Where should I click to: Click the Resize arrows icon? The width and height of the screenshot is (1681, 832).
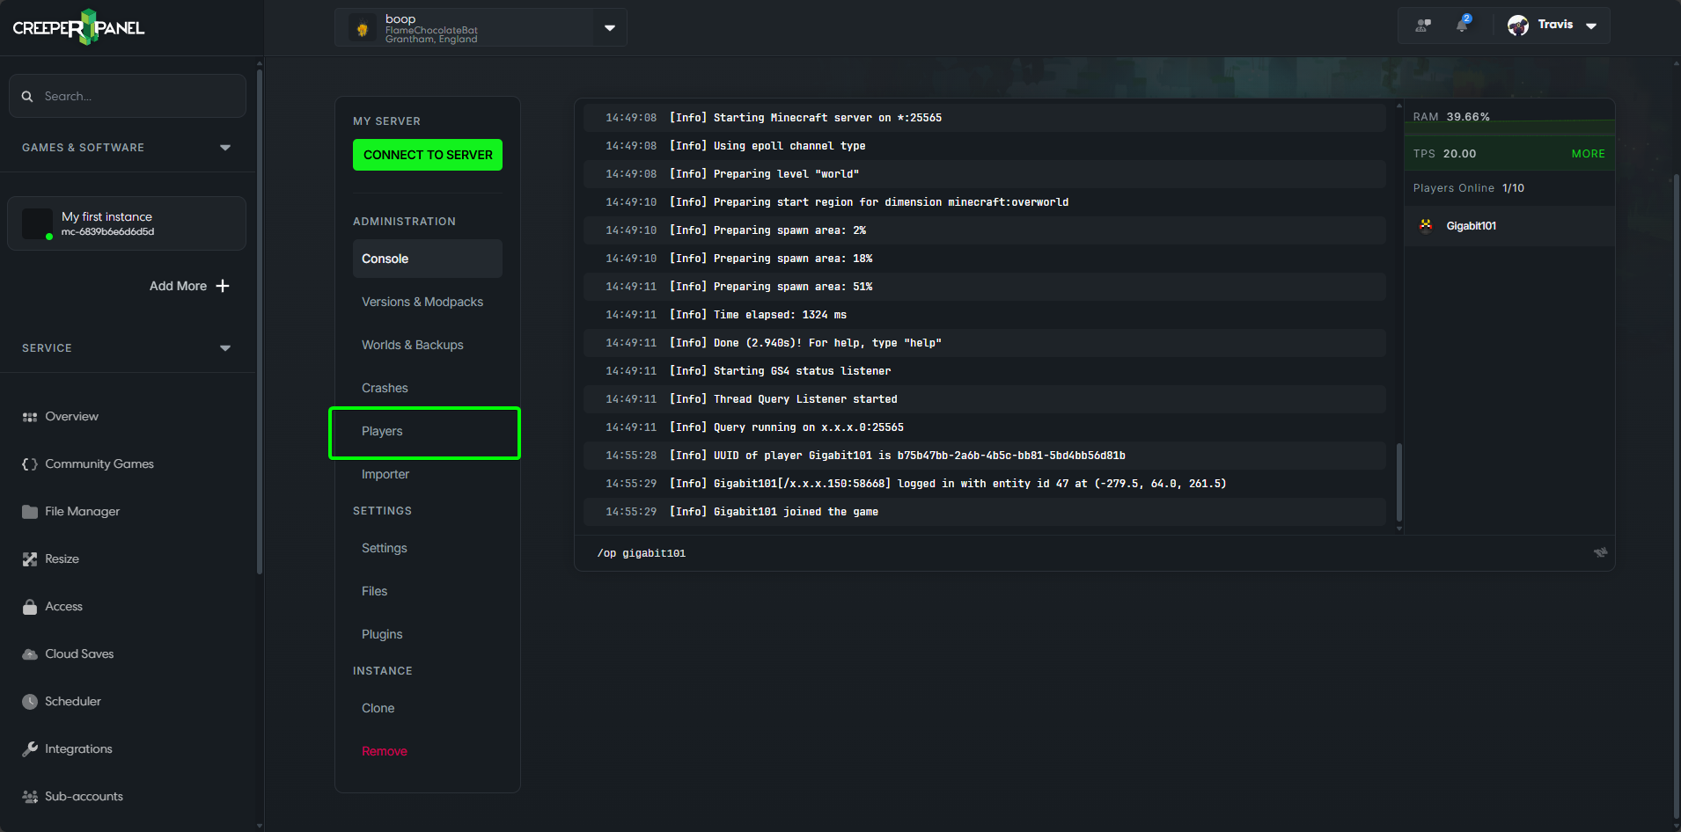click(x=29, y=558)
